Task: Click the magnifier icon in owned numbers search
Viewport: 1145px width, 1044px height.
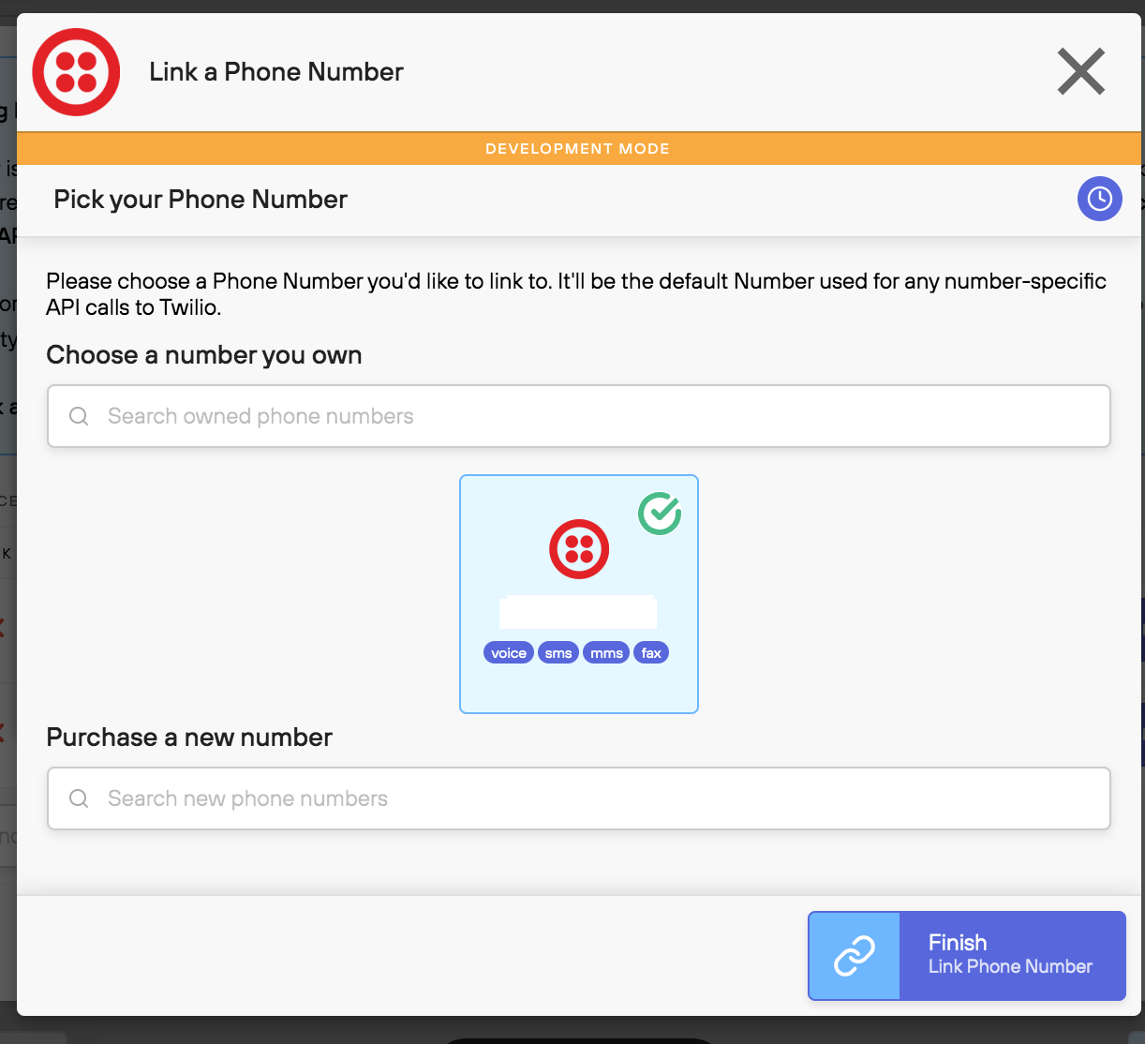Action: click(79, 416)
